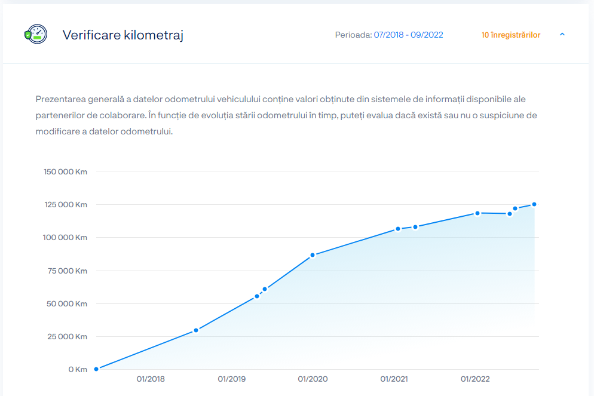The width and height of the screenshot is (594, 396).
Task: Select the 01/2021 data point near 106 000 Km
Action: (x=398, y=229)
